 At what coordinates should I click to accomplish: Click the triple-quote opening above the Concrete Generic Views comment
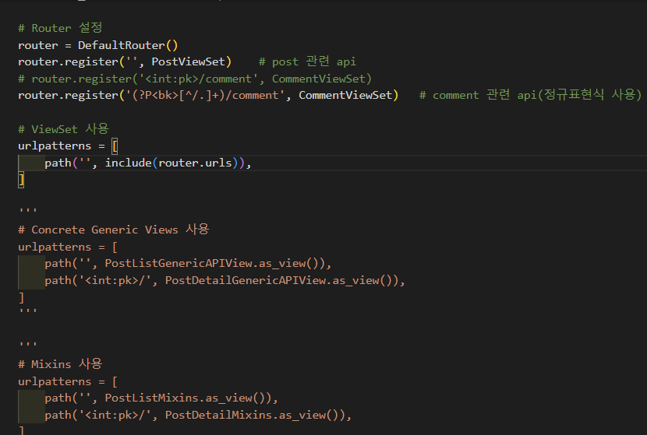27,210
